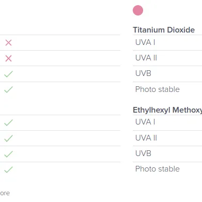Select UVB under Titanium Dioxide
The image size is (202, 202).
point(143,73)
